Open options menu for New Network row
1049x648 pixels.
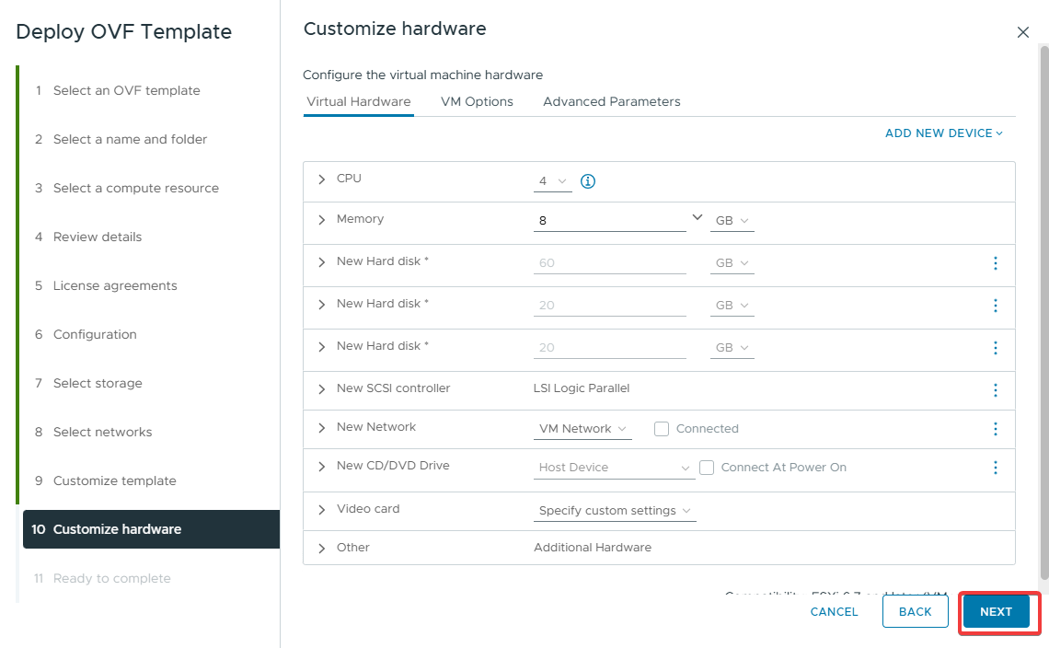pyautogui.click(x=995, y=429)
